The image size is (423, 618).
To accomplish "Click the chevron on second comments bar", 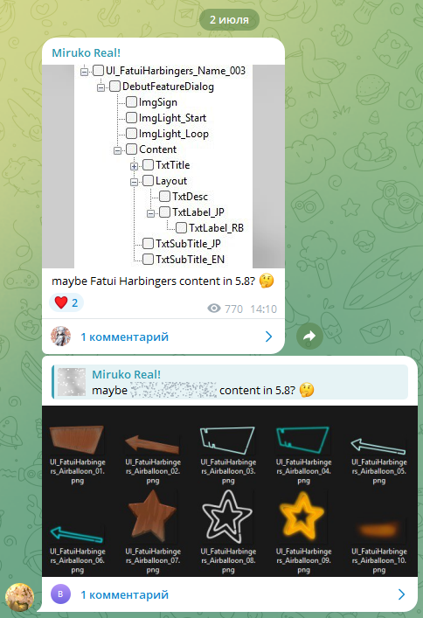I will 401,594.
